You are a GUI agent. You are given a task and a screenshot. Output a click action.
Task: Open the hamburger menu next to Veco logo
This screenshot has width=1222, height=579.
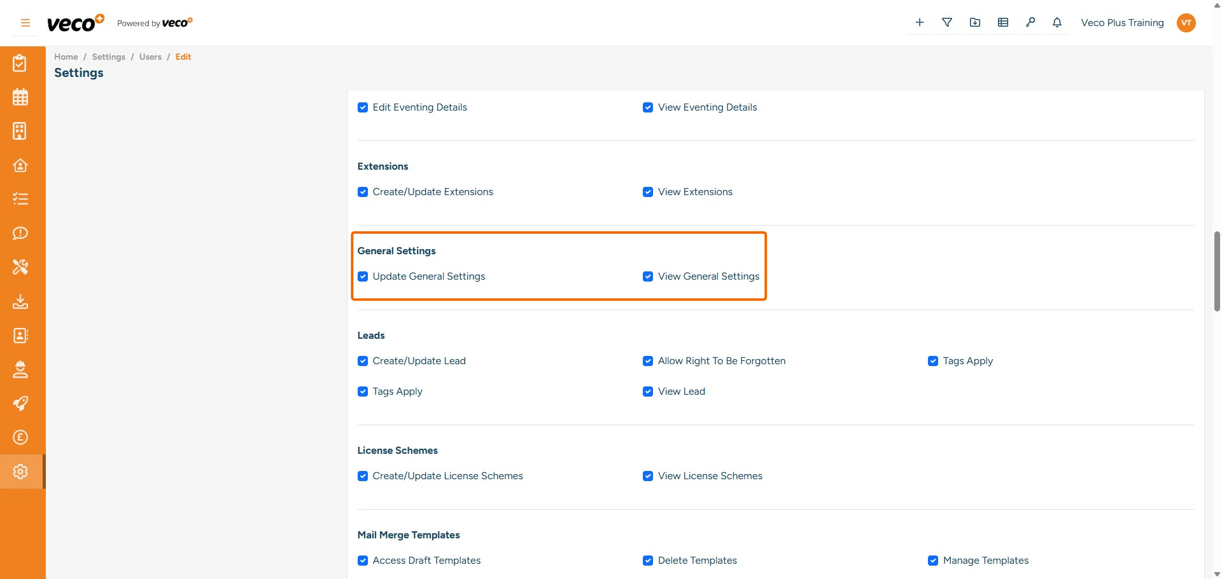click(25, 22)
